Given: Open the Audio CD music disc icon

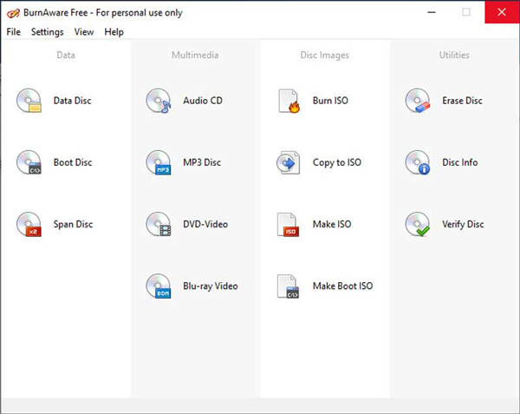Looking at the screenshot, I should (x=159, y=101).
